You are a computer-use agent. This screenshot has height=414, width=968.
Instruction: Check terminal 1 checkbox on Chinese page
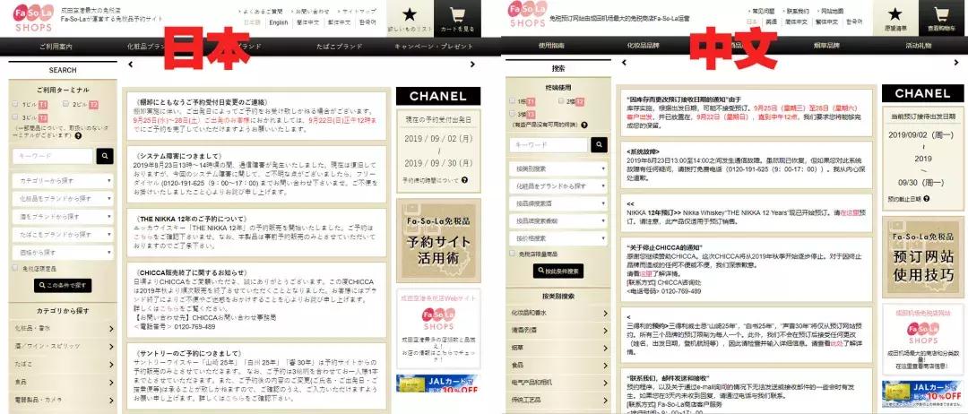coord(512,100)
